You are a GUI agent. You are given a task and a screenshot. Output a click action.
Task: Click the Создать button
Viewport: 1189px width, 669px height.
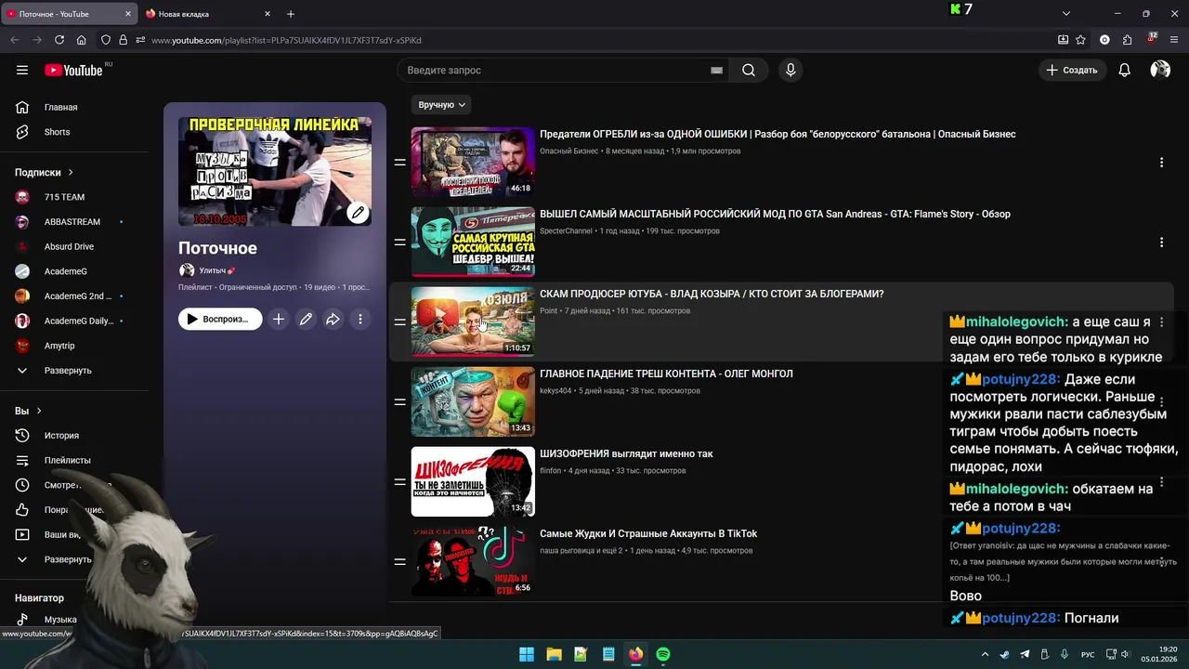point(1072,70)
